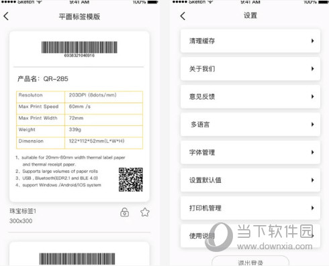Open the 意见反馈 settings row

tap(250, 96)
